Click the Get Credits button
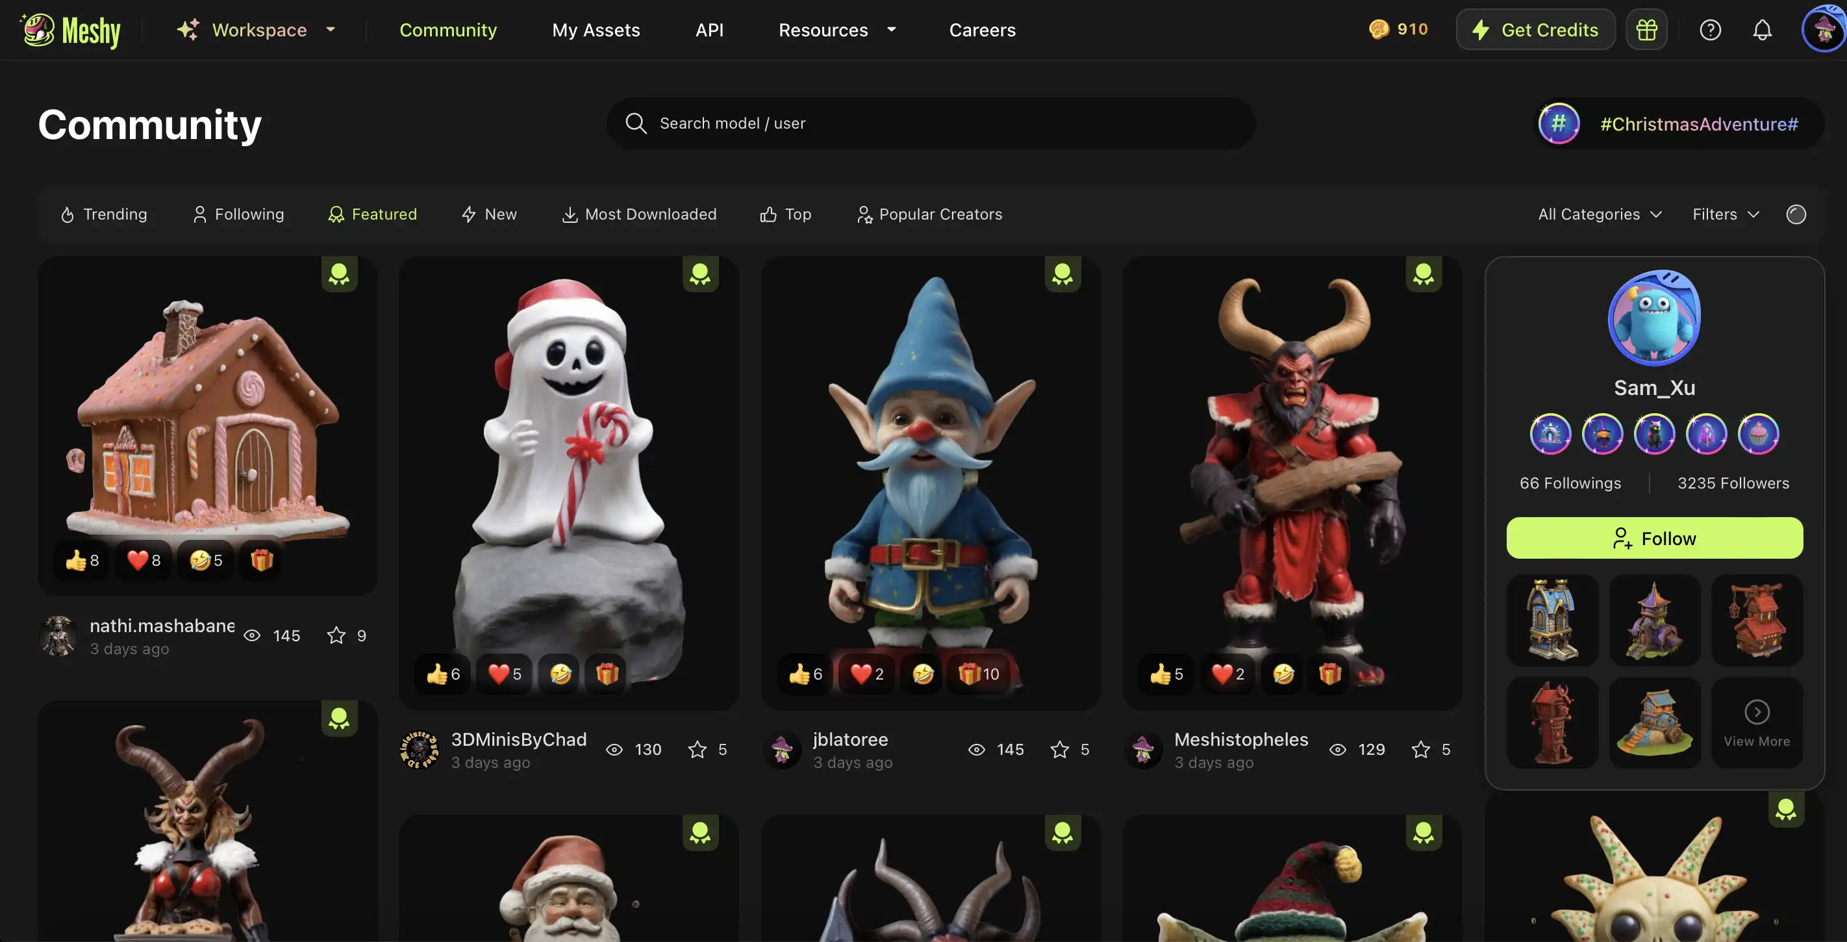 (1535, 30)
